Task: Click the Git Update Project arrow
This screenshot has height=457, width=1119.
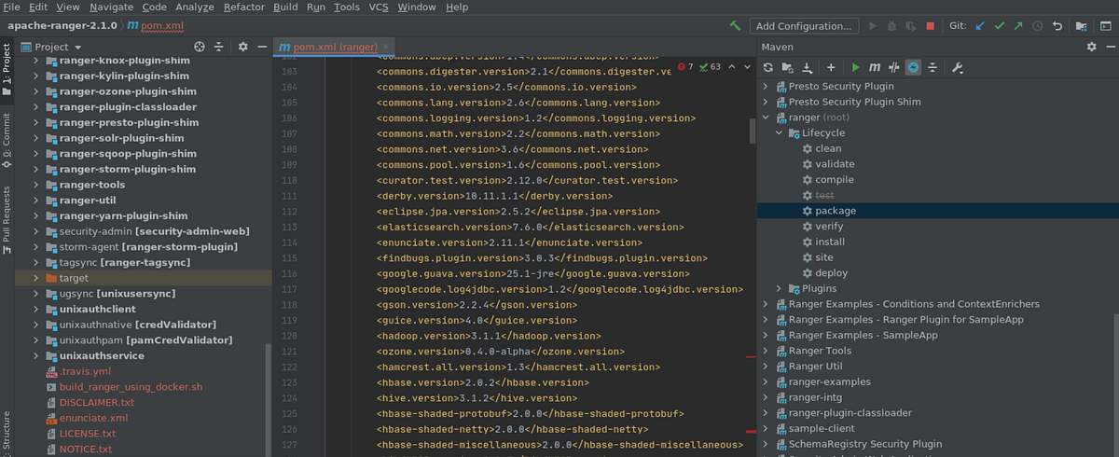Action: pos(980,26)
